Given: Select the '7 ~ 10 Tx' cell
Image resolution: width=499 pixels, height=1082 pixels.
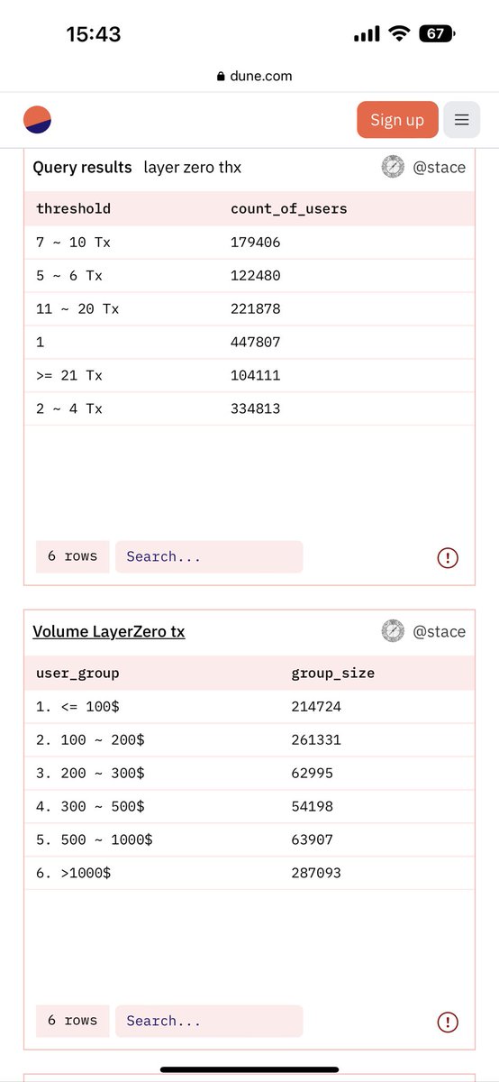Looking at the screenshot, I should (74, 242).
